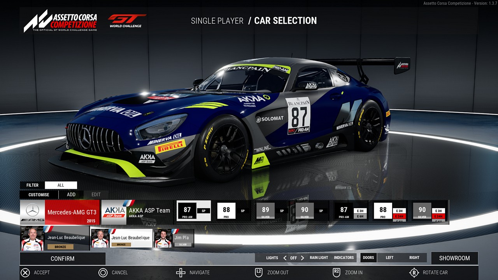
Task: Click the Rotate Car stick icon
Action: [x=414, y=273]
